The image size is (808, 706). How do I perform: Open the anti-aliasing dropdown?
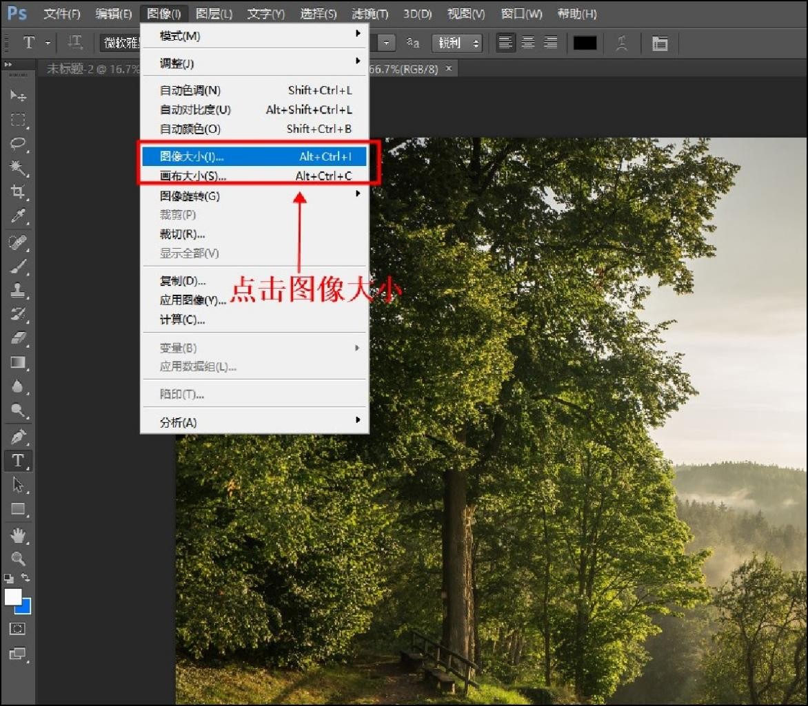pyautogui.click(x=458, y=43)
